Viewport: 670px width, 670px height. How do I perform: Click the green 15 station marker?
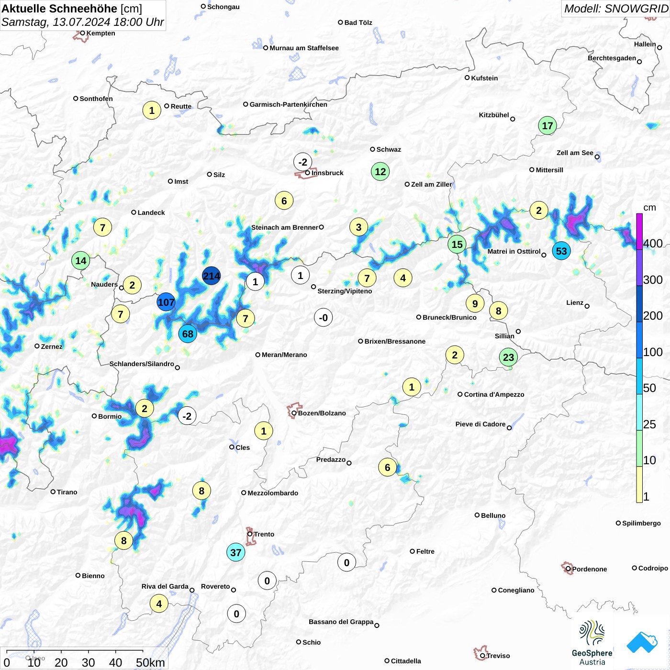pyautogui.click(x=457, y=245)
